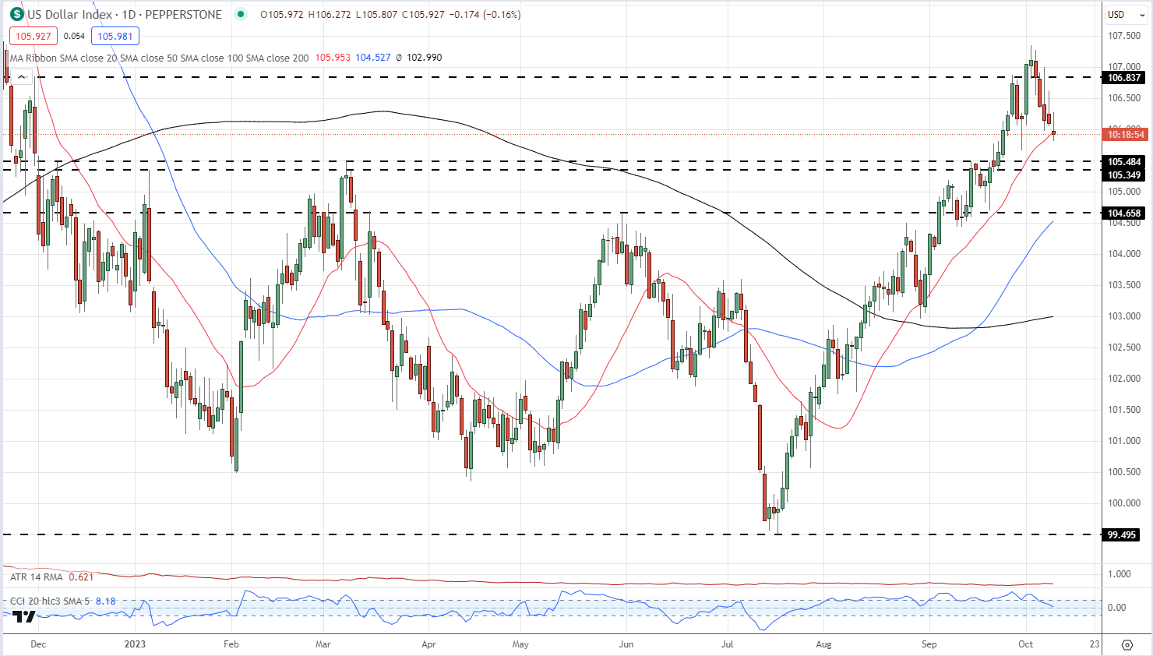1153x656 pixels.
Task: Collapse the indicator legend arrow
Action: tap(22, 76)
